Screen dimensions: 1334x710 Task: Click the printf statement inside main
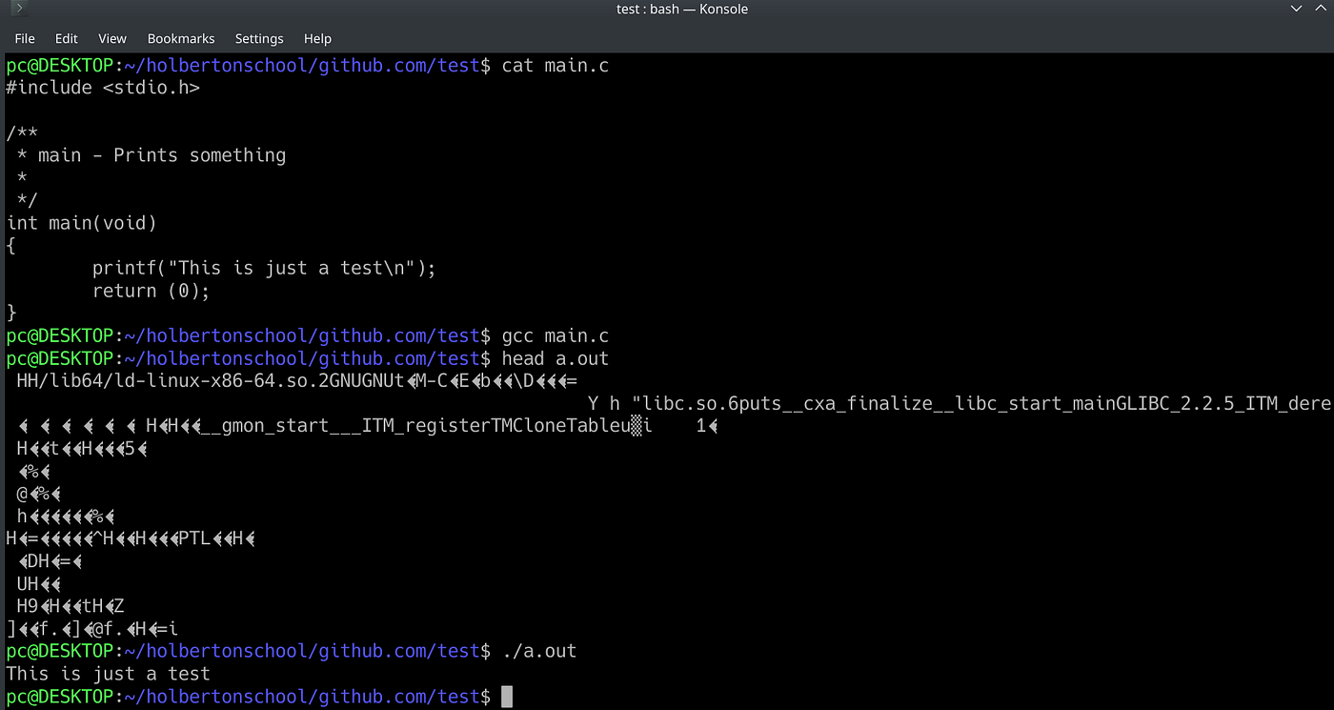pyautogui.click(x=263, y=268)
